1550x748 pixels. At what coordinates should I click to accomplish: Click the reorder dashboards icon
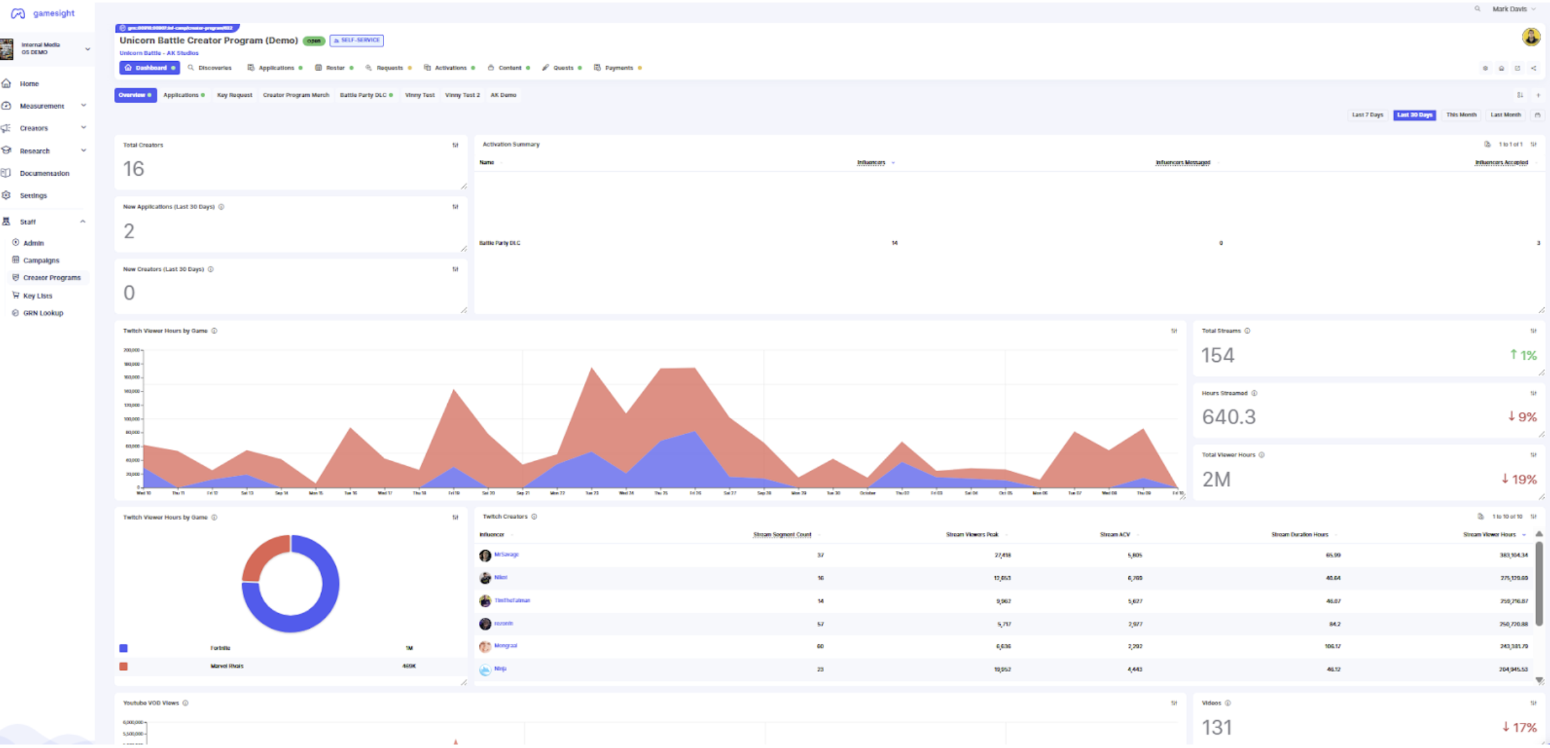click(x=1520, y=96)
